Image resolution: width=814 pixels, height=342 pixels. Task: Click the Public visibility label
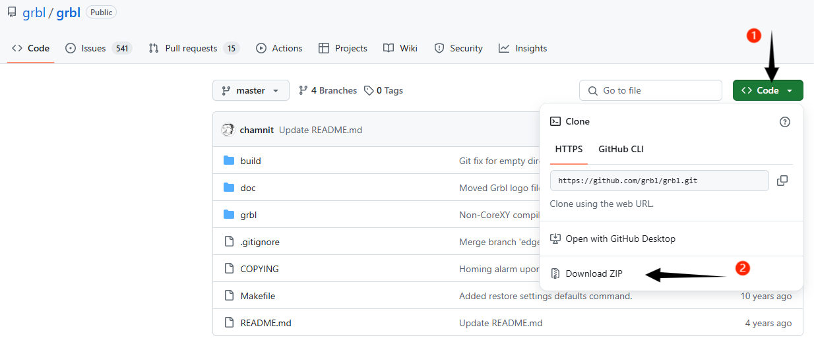coord(101,13)
